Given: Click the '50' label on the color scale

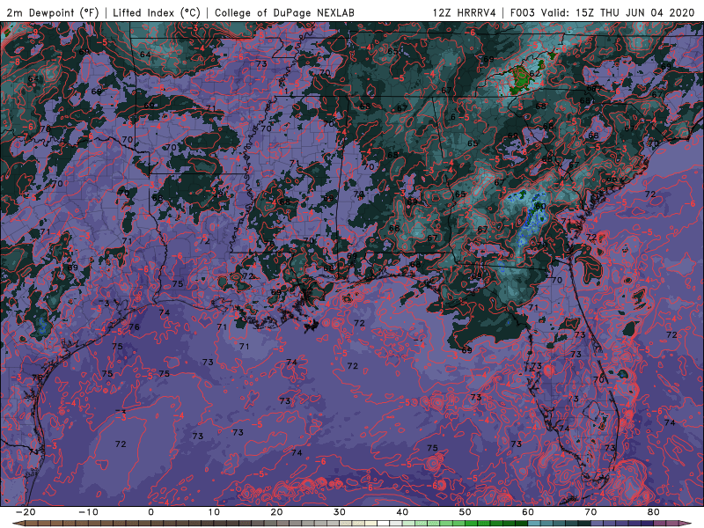Looking at the screenshot, I should tap(466, 512).
